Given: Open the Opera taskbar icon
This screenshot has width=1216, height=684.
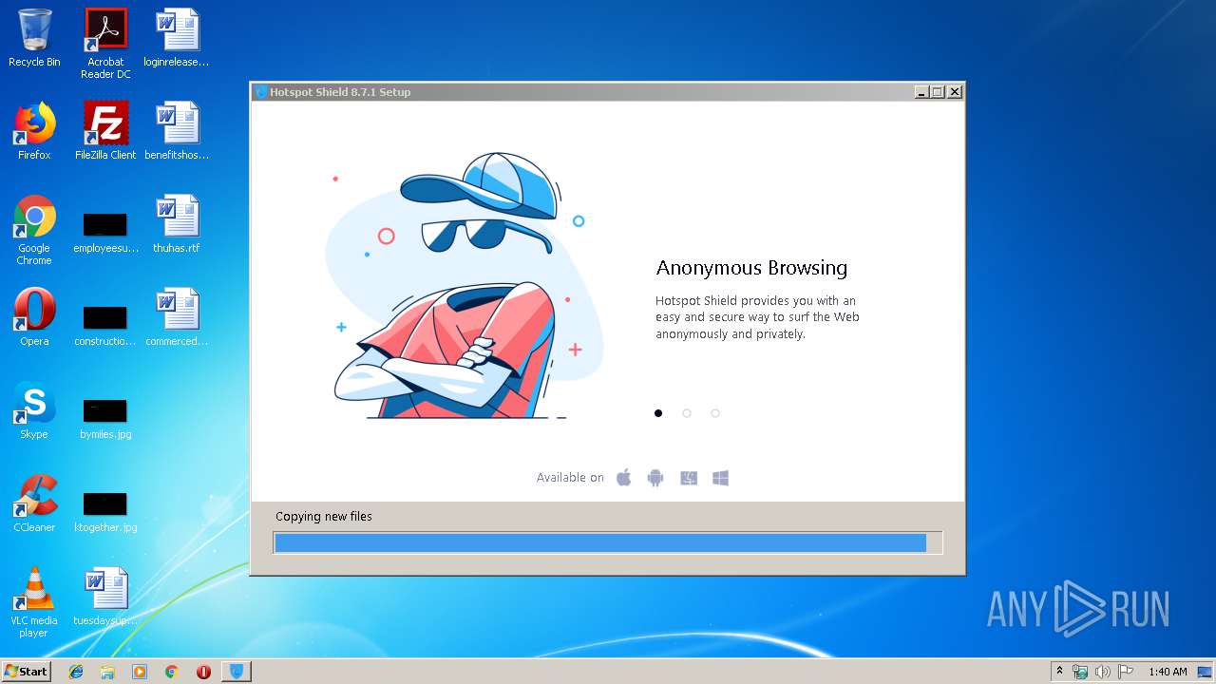Looking at the screenshot, I should click(x=203, y=672).
